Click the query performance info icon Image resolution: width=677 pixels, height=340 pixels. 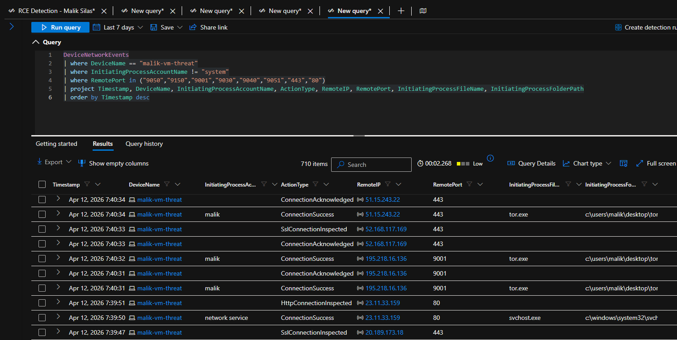[x=490, y=158]
